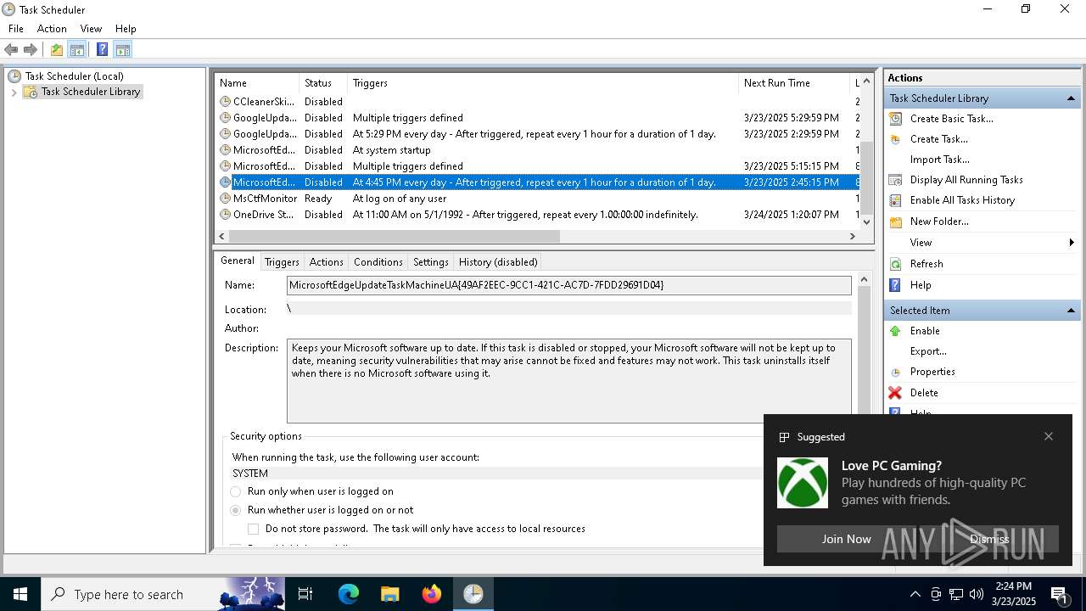Screen dimensions: 1086x611
Task: Click Import Task... in Actions pane
Action: [x=939, y=160]
